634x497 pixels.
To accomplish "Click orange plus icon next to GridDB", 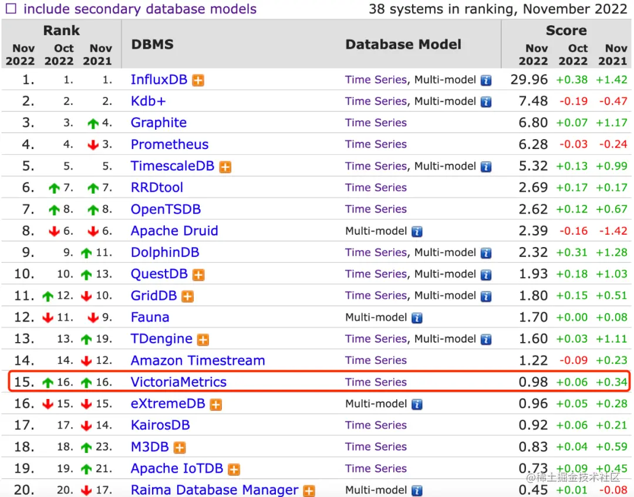I will (x=187, y=296).
